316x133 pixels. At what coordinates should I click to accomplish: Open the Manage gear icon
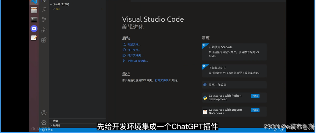44,123
